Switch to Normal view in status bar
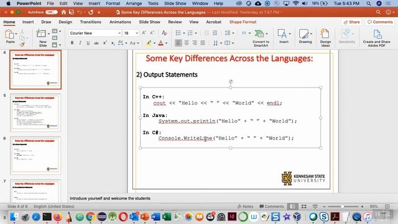Image resolution: width=398 pixels, height=224 pixels. pyautogui.click(x=293, y=207)
